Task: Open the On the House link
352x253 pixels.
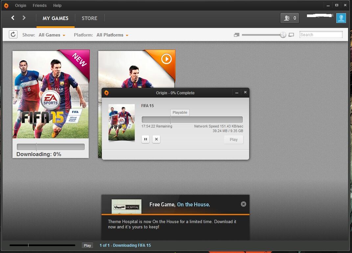Action: pyautogui.click(x=194, y=204)
